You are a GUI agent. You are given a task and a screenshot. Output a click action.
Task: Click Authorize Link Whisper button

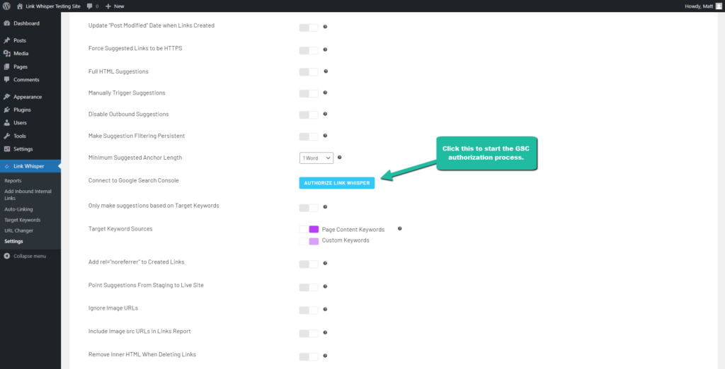[x=336, y=183]
